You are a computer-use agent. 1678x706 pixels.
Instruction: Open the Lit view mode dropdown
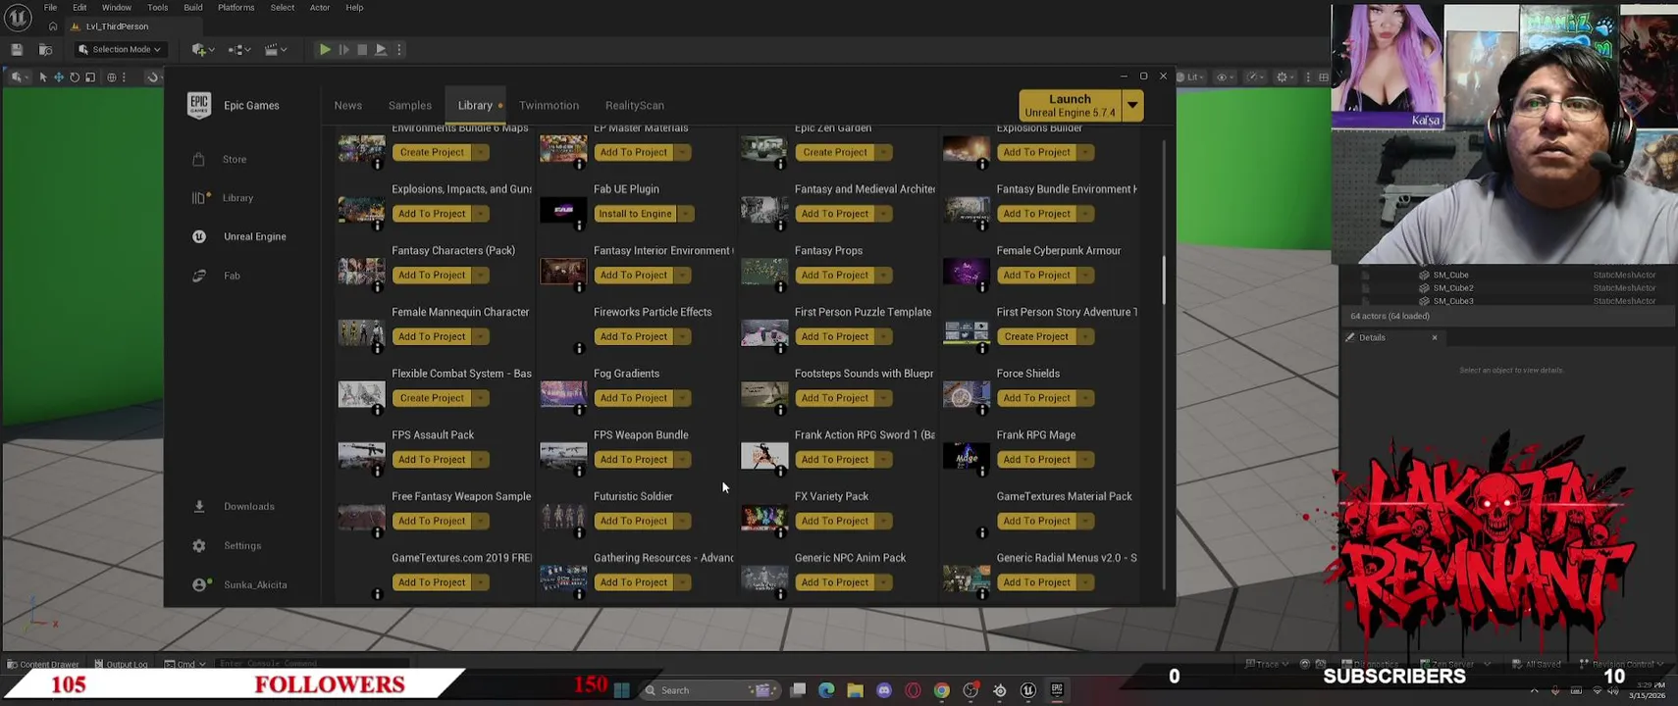pos(1192,77)
